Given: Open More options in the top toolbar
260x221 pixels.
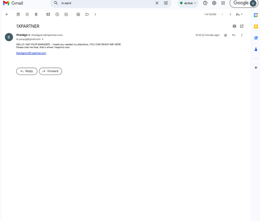Looking at the screenshot, I should 95,15.
